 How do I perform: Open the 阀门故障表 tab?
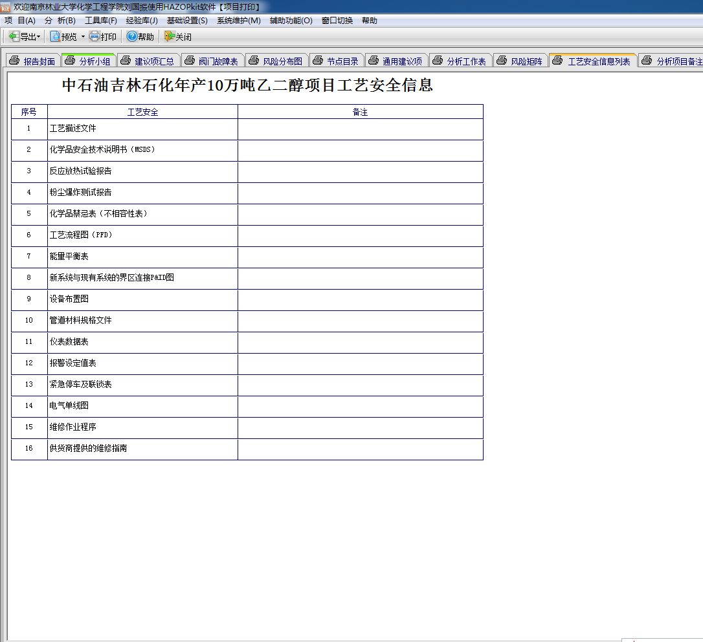click(x=212, y=61)
